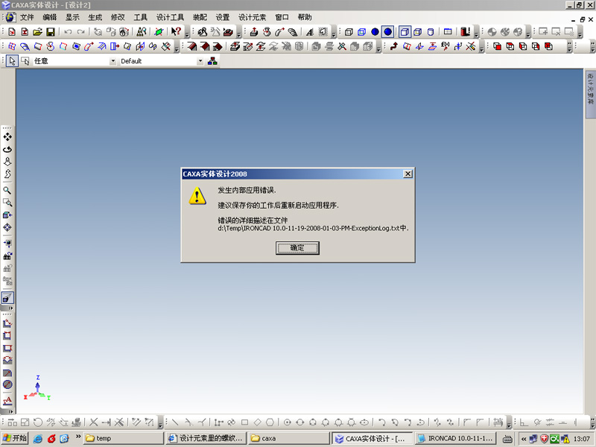This screenshot has height=447, width=596.
Task: Click the red circle slash icon on left toolbar
Action: point(7,384)
